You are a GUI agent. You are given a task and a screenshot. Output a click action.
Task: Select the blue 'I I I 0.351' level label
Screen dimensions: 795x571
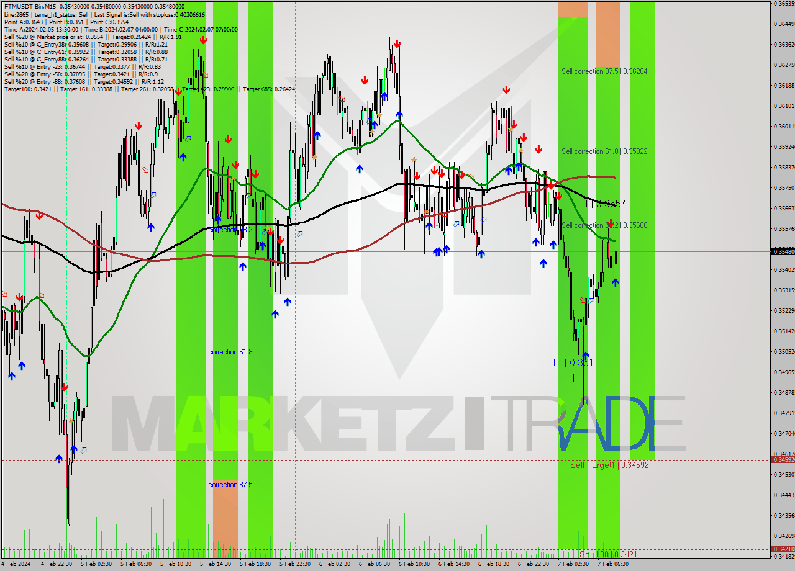point(573,362)
